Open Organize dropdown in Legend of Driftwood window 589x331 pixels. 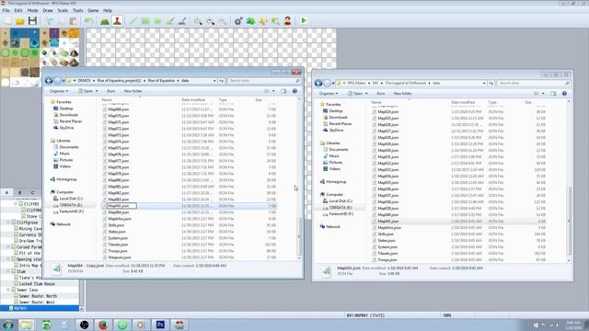(x=329, y=94)
